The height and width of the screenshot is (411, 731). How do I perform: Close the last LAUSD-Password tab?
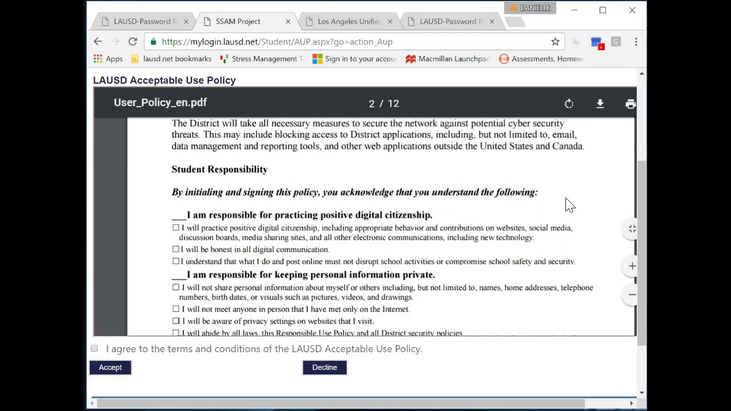[492, 22]
